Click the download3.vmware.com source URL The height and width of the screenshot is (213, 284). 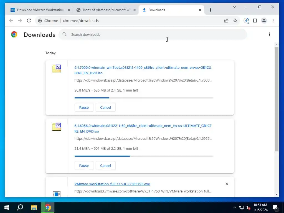(143, 191)
